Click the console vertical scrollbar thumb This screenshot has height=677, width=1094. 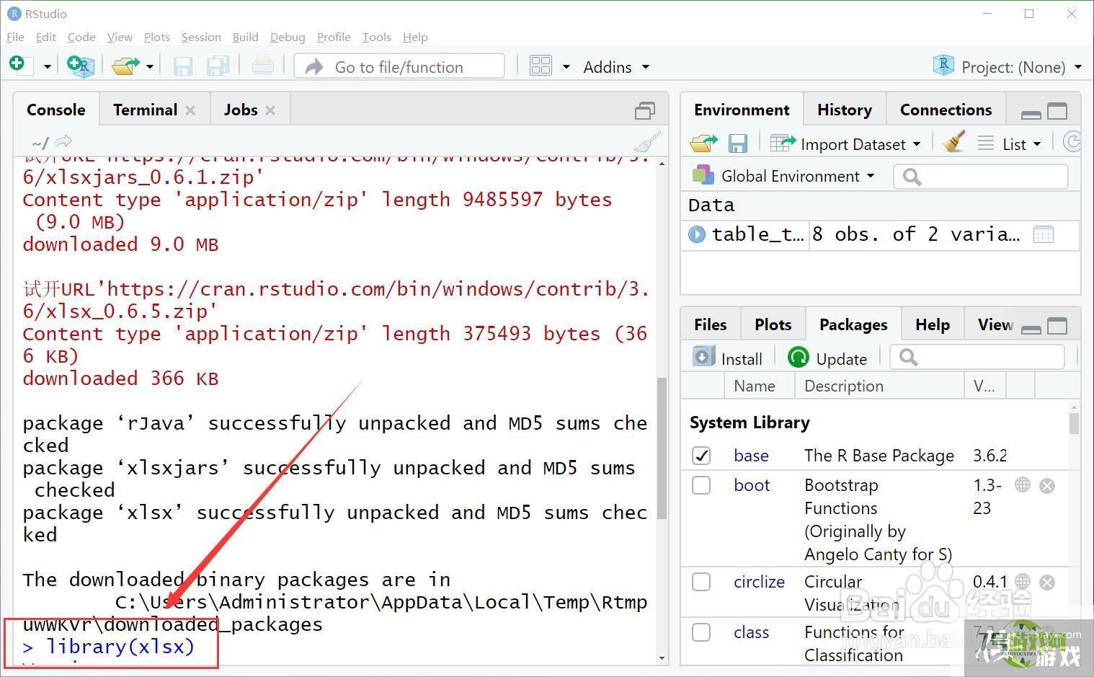coord(662,448)
